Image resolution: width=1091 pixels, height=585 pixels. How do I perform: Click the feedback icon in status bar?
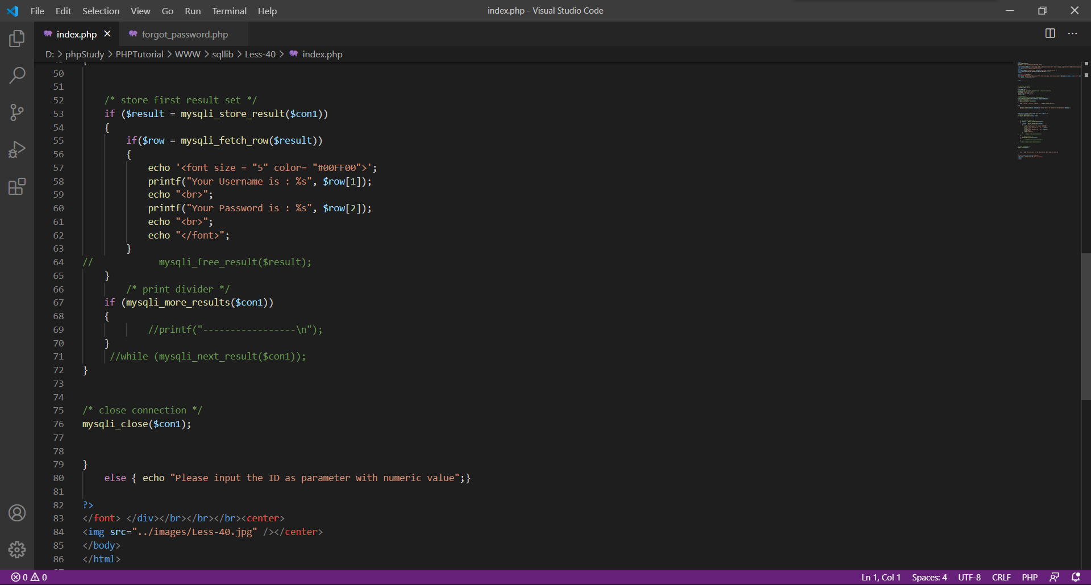1054,577
